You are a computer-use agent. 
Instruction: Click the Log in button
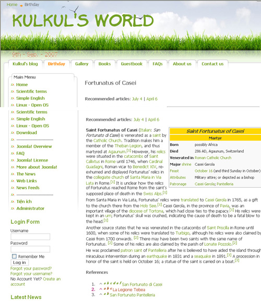(19, 262)
